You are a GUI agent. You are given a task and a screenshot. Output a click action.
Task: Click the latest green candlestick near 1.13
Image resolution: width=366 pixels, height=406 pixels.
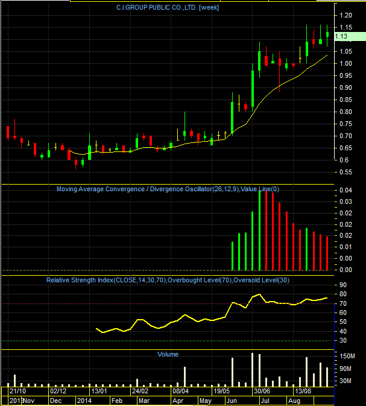tap(327, 34)
